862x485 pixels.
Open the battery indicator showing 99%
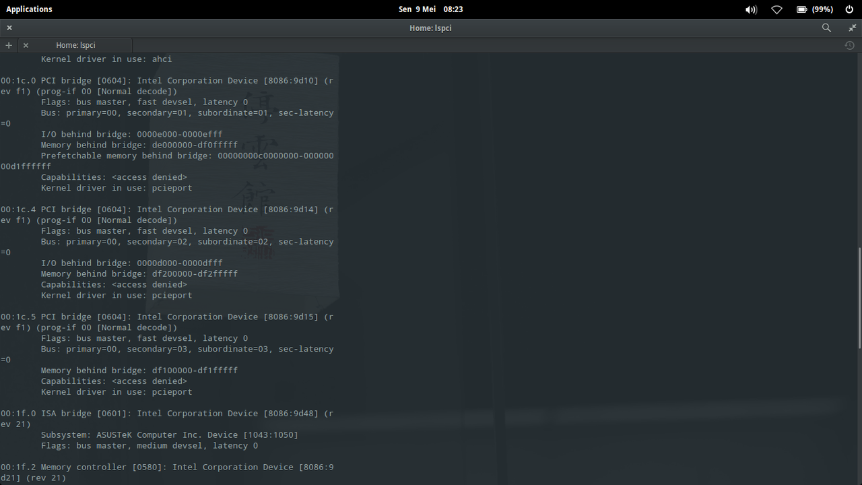(815, 9)
